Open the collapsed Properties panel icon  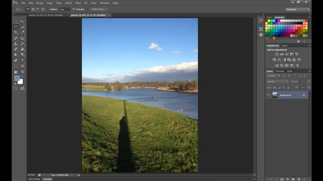tap(261, 29)
